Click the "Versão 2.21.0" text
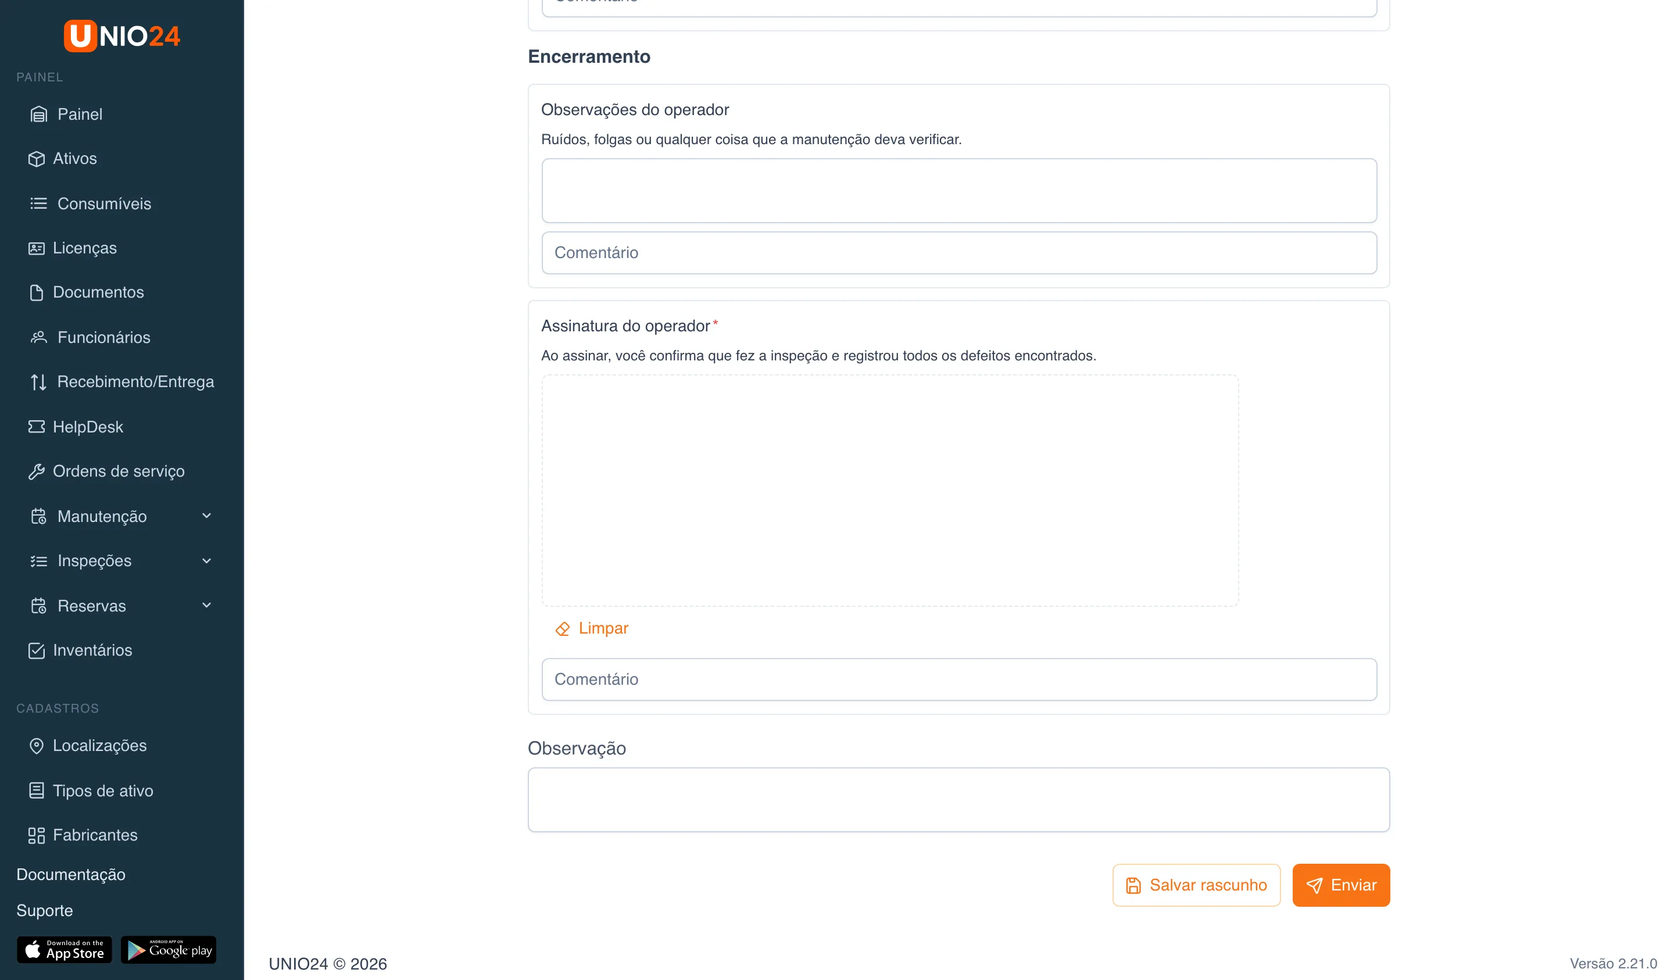Image resolution: width=1674 pixels, height=980 pixels. pyautogui.click(x=1613, y=964)
